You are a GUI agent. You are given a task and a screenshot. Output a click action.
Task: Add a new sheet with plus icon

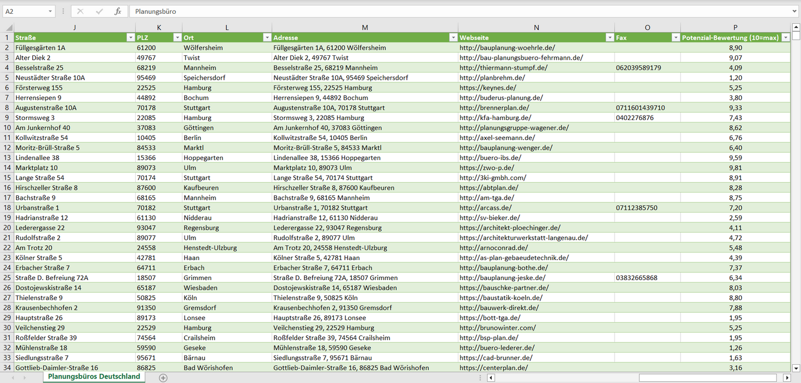pyautogui.click(x=163, y=377)
